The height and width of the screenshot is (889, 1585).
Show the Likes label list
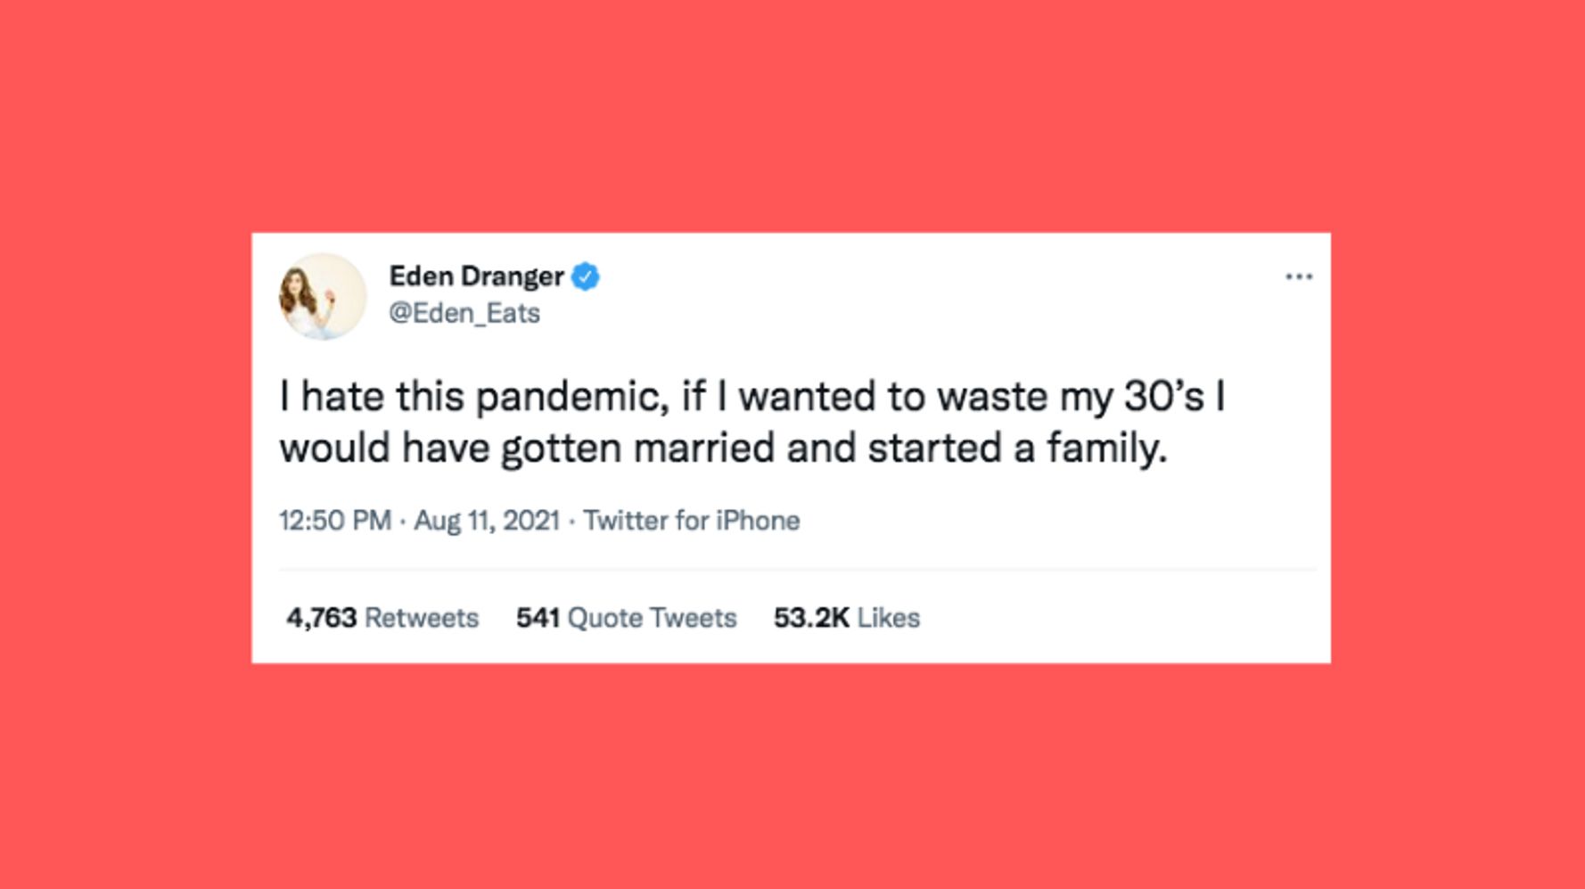[x=889, y=618]
